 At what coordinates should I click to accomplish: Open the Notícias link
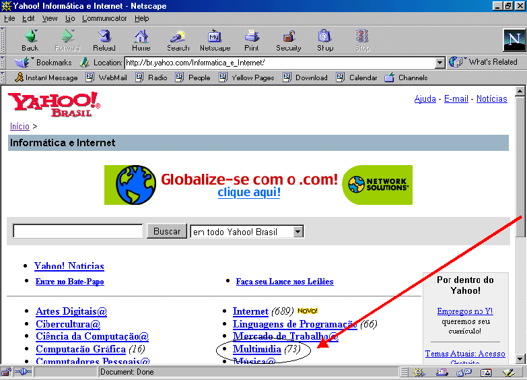click(492, 98)
